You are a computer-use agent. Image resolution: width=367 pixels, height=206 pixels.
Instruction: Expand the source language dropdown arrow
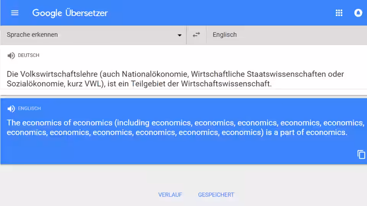point(180,35)
